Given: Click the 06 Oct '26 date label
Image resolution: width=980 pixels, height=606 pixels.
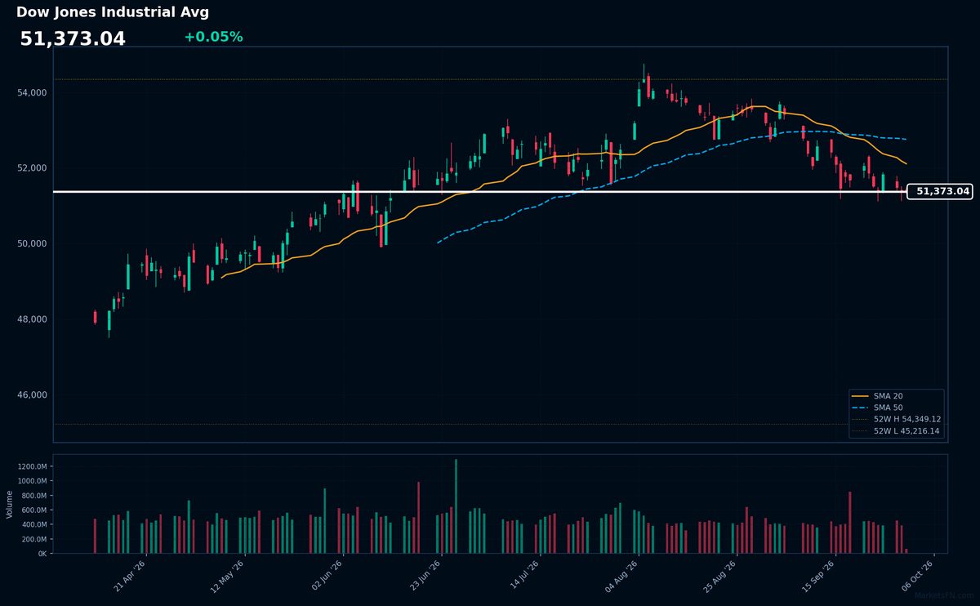Looking at the screenshot, I should tap(917, 576).
